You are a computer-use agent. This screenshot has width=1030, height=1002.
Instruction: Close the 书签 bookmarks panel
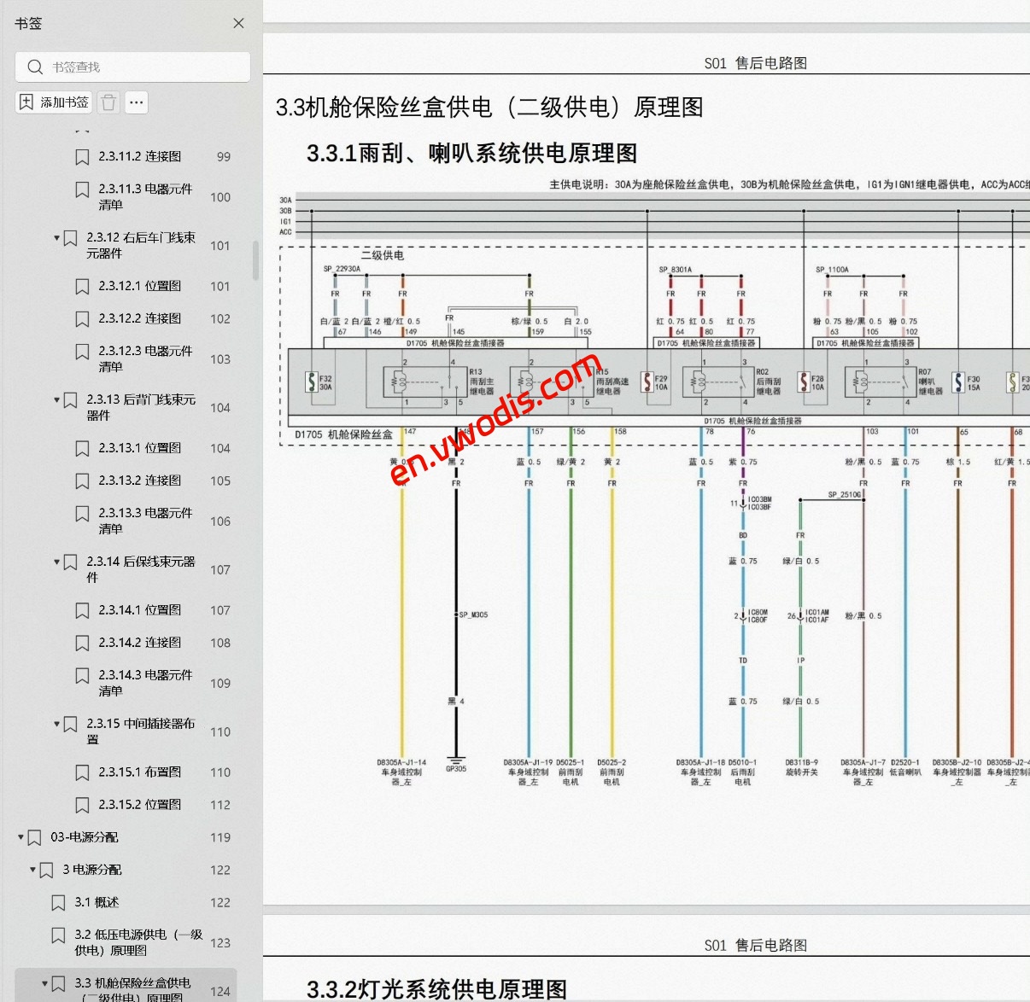[238, 23]
